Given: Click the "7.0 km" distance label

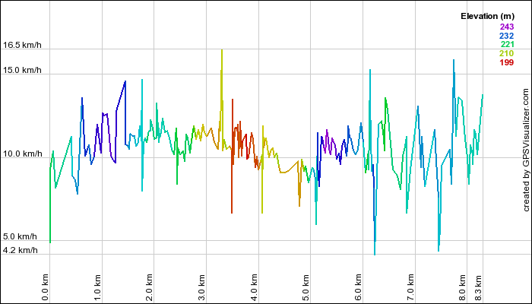Looking at the screenshot, I should click(410, 287).
